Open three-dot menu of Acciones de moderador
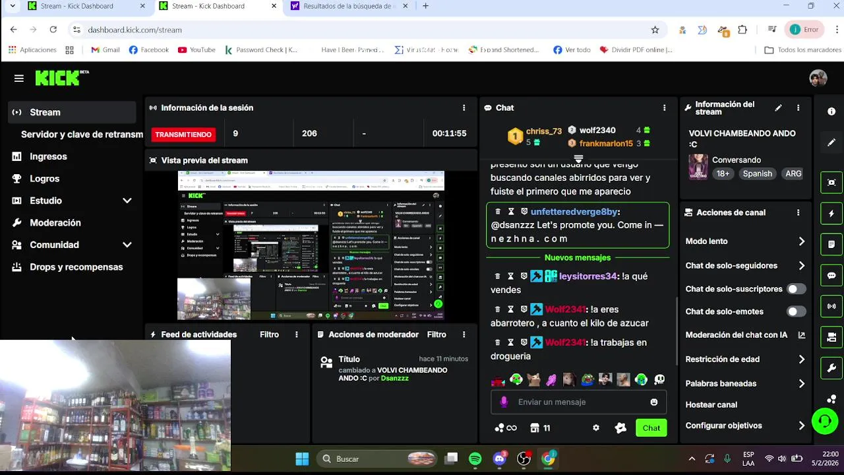This screenshot has height=475, width=844. click(x=464, y=334)
